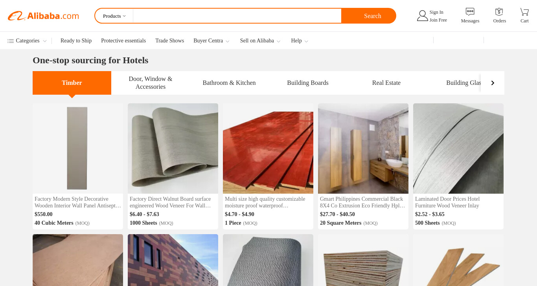Click the user profile icon
This screenshot has width=537, height=286.
pos(422,16)
